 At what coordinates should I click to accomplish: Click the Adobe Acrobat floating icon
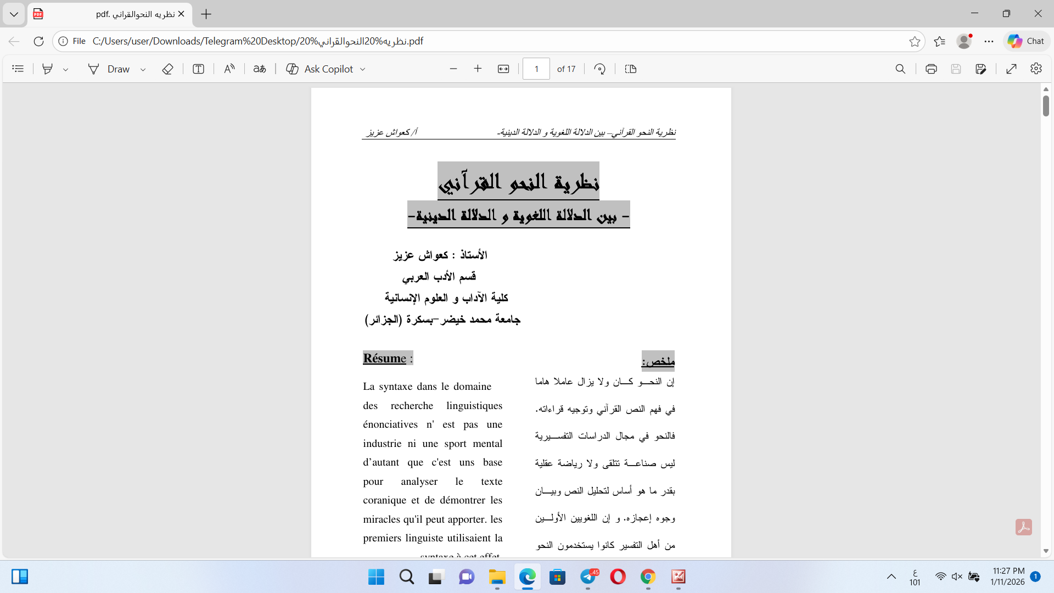coord(1024,527)
